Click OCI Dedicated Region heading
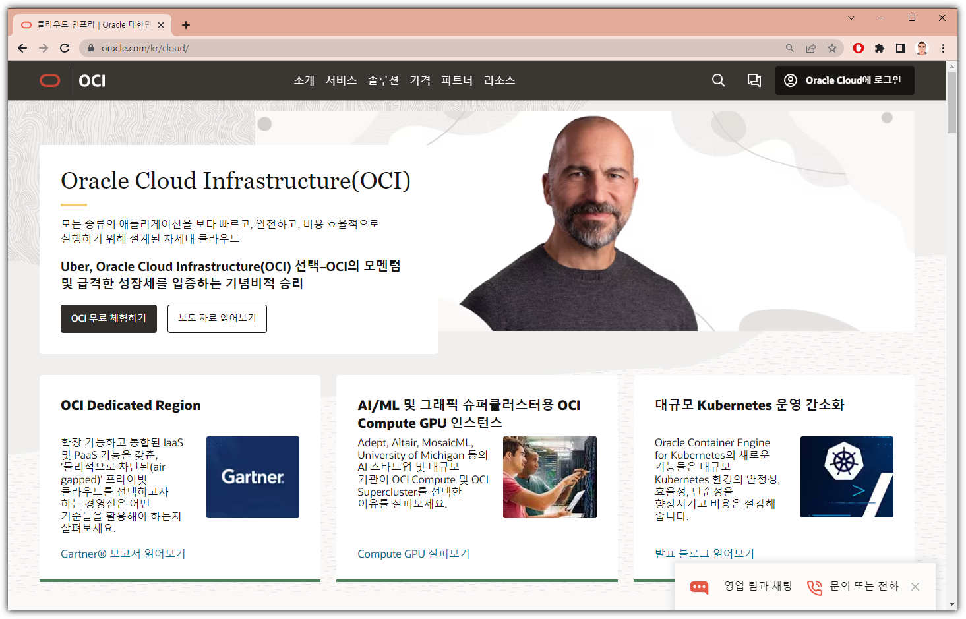This screenshot has height=619, width=966. click(x=131, y=405)
